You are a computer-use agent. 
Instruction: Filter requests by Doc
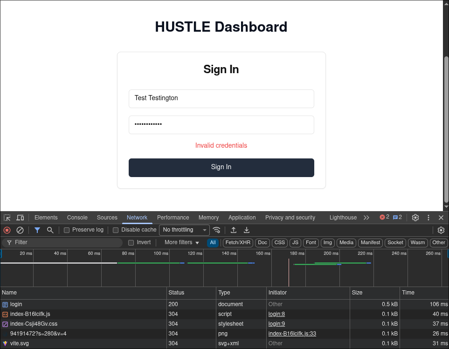pos(262,243)
